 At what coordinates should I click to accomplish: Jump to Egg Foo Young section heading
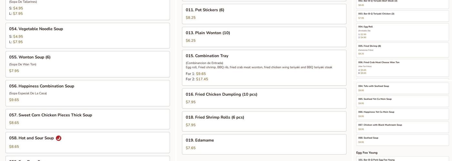pos(367,153)
